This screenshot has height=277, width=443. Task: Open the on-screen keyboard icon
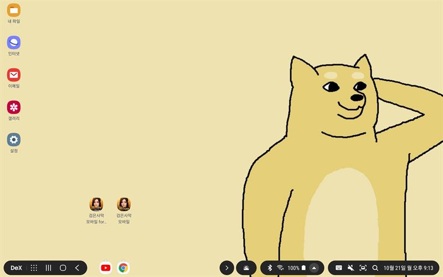[338, 268]
